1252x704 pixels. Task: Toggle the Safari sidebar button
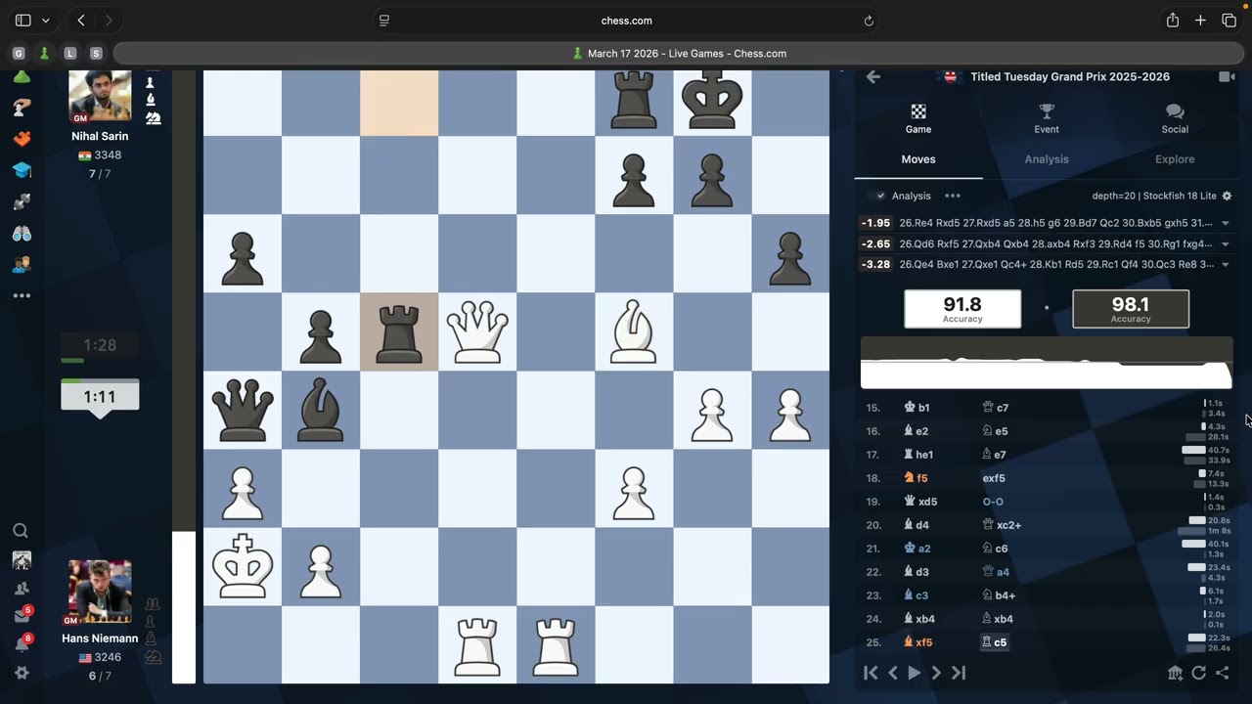tap(23, 21)
